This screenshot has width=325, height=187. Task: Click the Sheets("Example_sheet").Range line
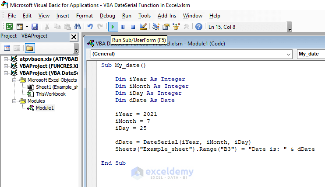tap(215, 149)
